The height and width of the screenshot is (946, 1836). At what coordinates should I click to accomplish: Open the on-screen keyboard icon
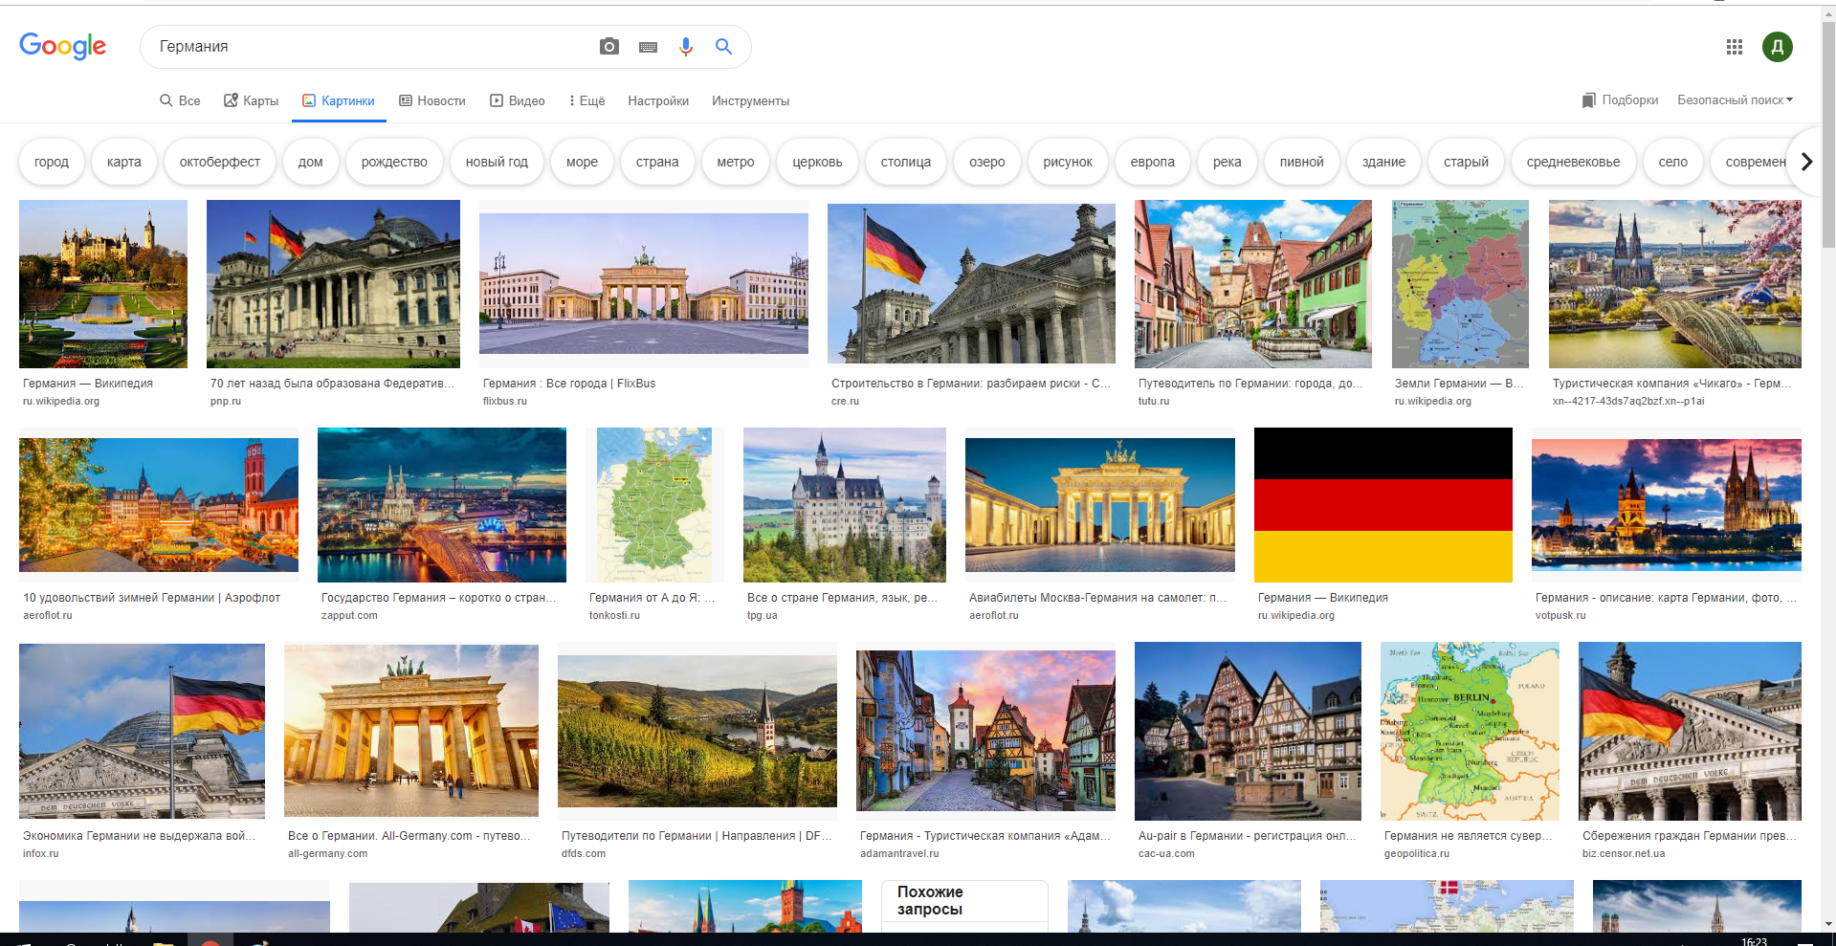tap(648, 47)
